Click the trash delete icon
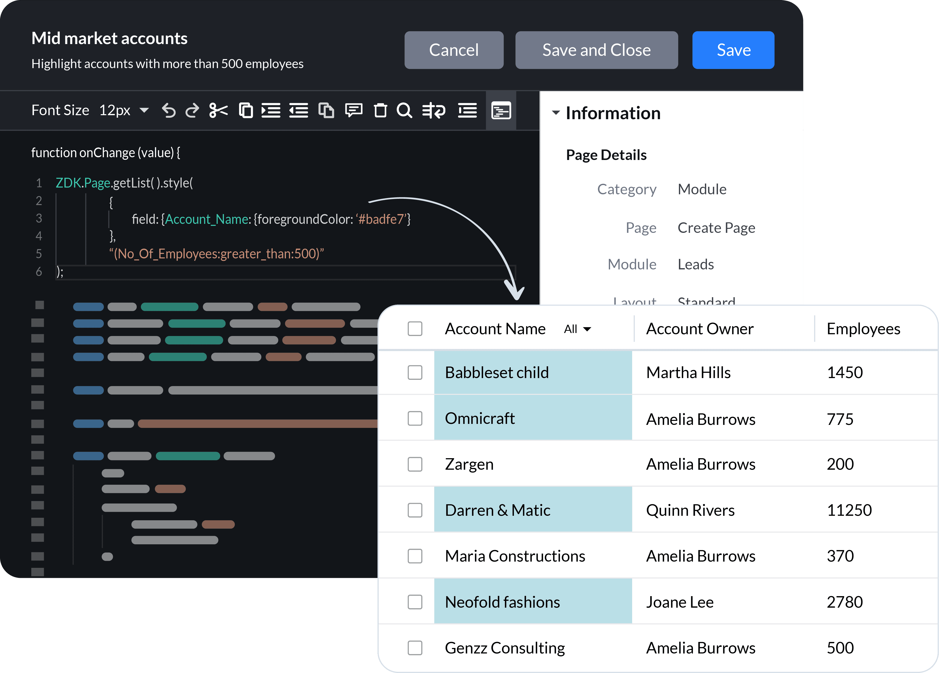Viewport: 939px width, 673px height. point(380,111)
